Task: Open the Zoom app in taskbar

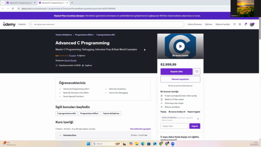Action: pos(173,144)
